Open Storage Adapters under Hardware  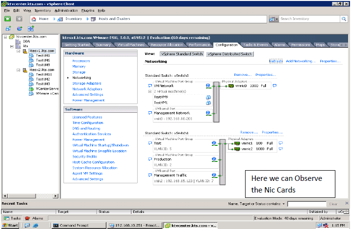[86, 84]
